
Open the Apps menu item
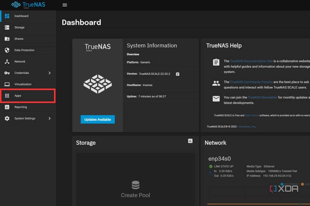click(x=28, y=96)
